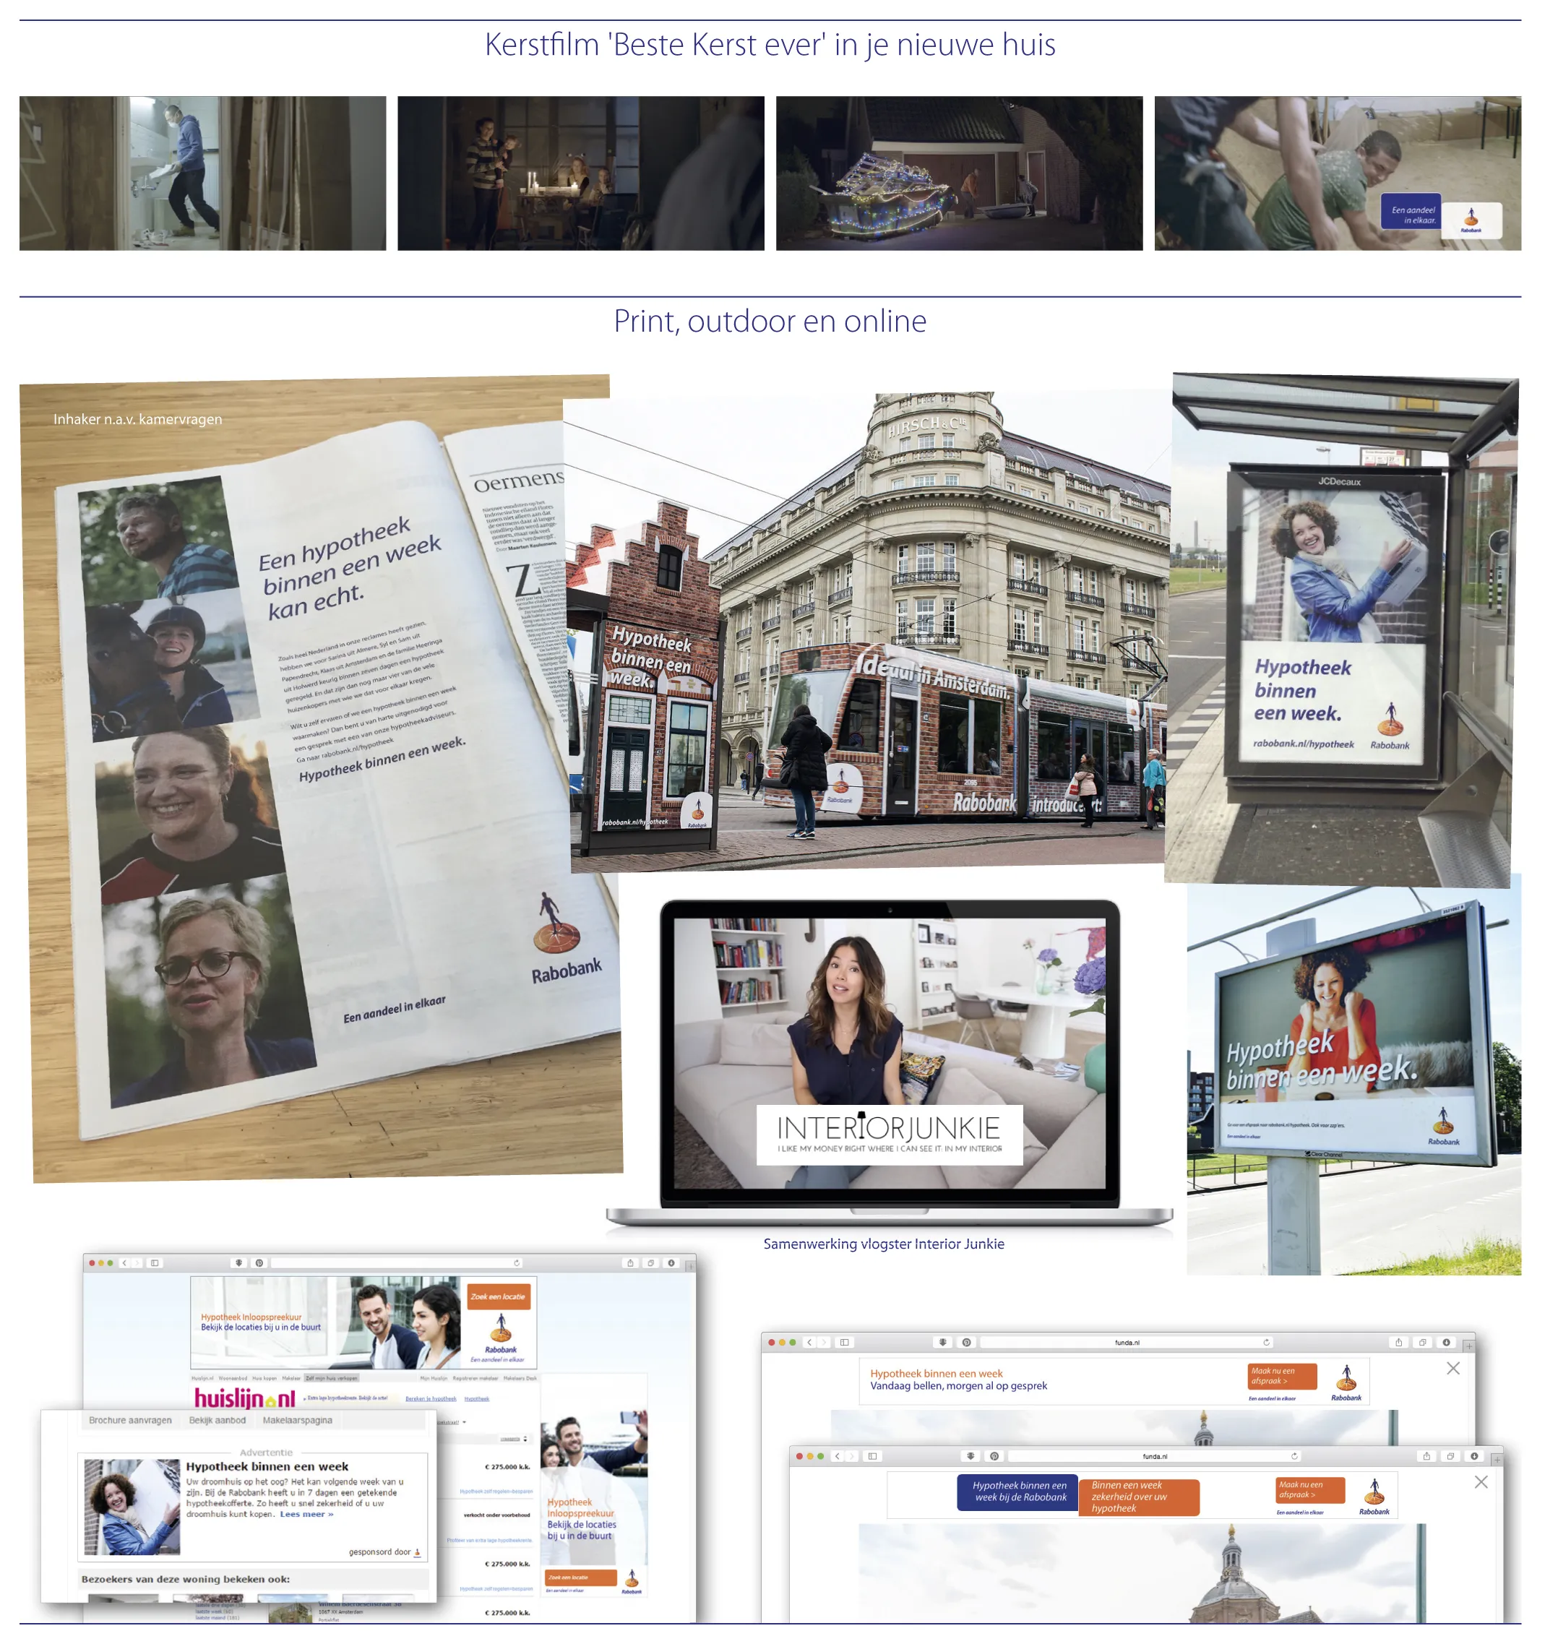Reload page in upper funda.nl window
Image resolution: width=1558 pixels, height=1644 pixels.
pyautogui.click(x=1267, y=1343)
